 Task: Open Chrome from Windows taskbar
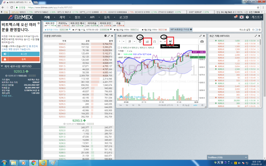coord(34,163)
